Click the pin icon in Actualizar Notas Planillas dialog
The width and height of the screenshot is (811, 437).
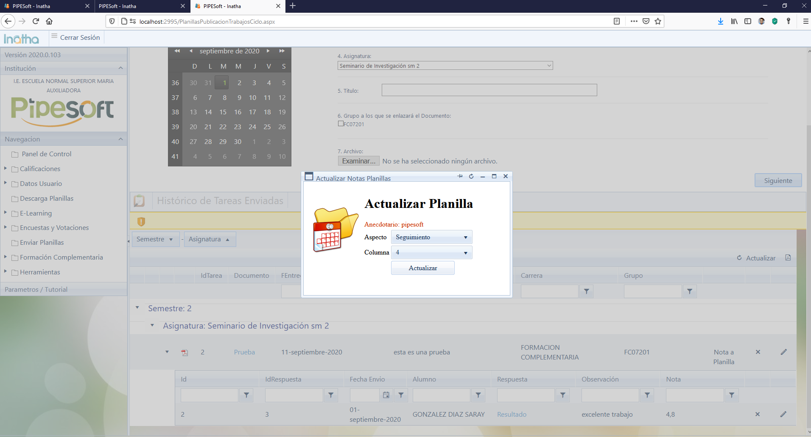[x=460, y=176]
